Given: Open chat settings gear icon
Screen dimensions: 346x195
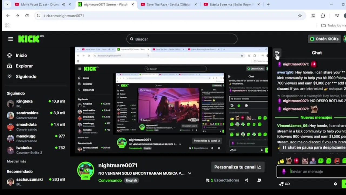Looking at the screenshot, I should pyautogui.click(x=335, y=184).
